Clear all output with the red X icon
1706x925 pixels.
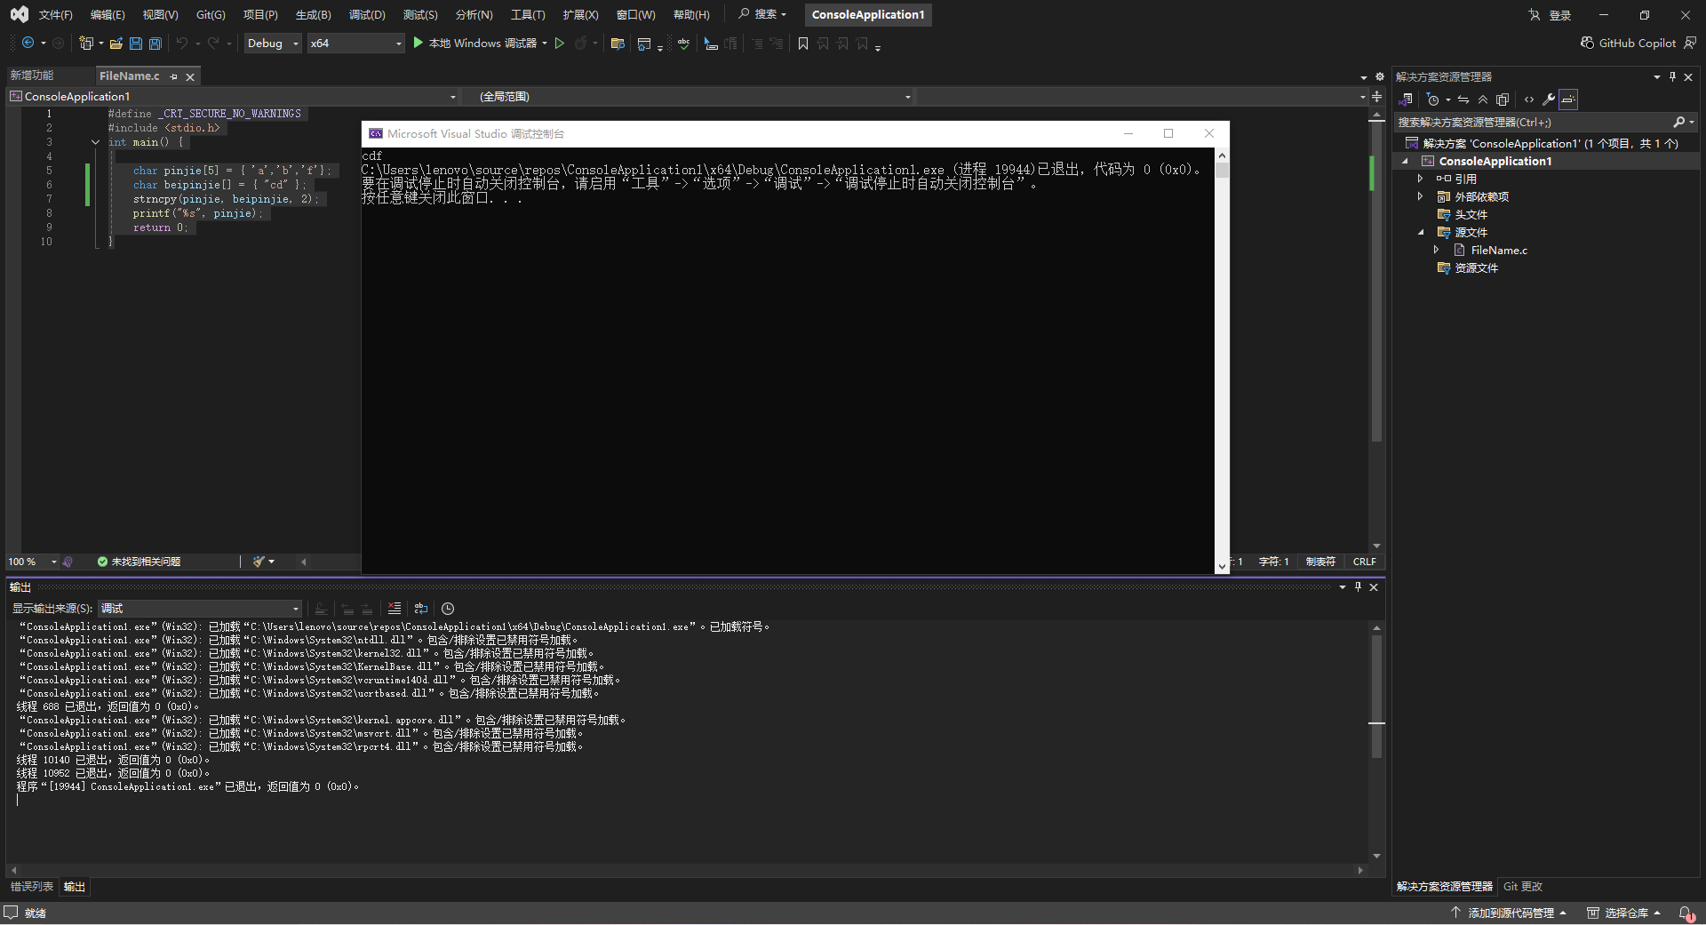click(395, 609)
